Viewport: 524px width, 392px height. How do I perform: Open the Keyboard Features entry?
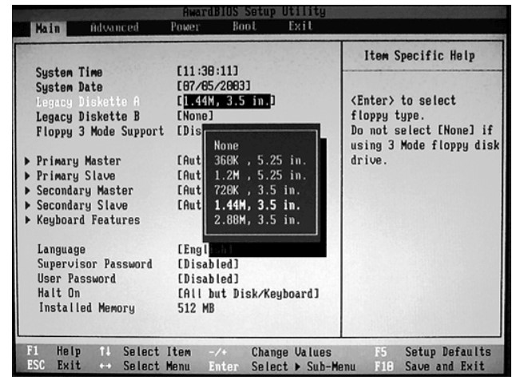pyautogui.click(x=88, y=220)
